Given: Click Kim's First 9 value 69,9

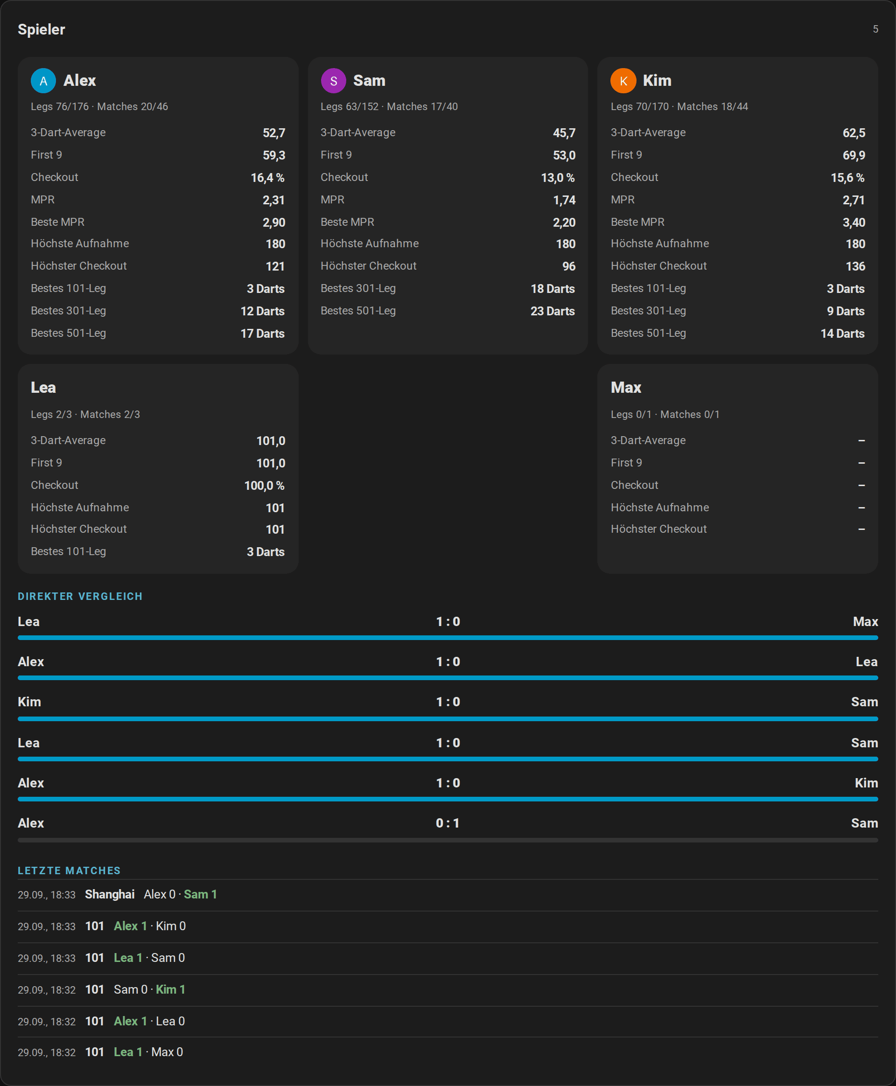Looking at the screenshot, I should 854,155.
